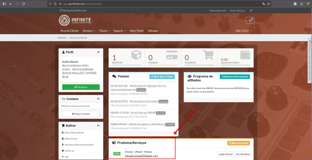Collapse the Contatos panel chevron
Viewport: 312px width, 160px height.
pyautogui.click(x=98, y=99)
